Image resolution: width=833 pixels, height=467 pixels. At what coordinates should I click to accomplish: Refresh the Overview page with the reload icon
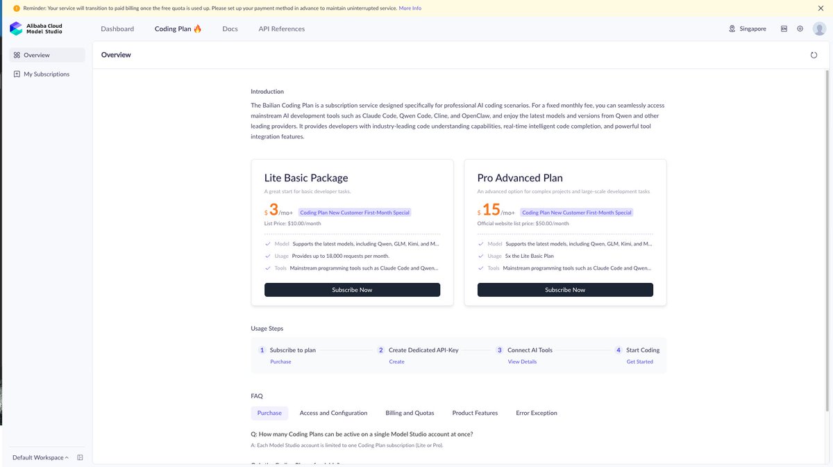[x=814, y=55]
